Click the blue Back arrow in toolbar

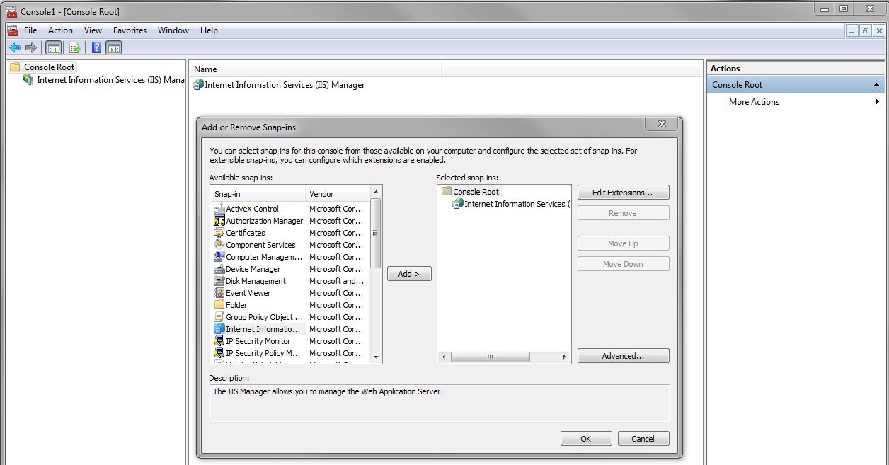(15, 48)
